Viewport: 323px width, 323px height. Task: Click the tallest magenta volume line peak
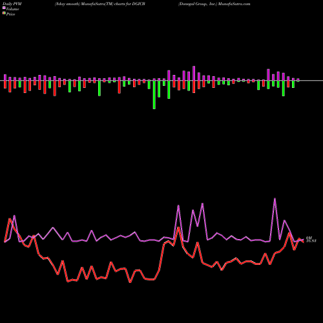[x=275, y=198]
